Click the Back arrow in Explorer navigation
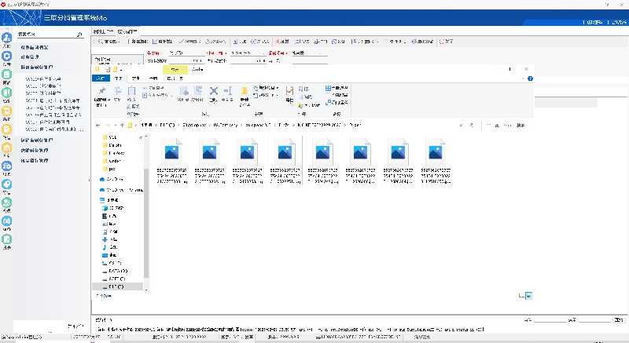Image resolution: width=629 pixels, height=343 pixels. pyautogui.click(x=97, y=125)
